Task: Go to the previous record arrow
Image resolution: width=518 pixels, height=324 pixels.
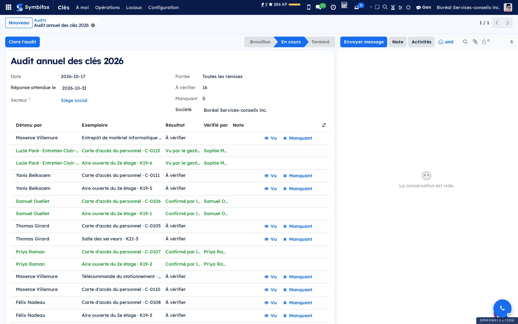Action: click(x=497, y=23)
